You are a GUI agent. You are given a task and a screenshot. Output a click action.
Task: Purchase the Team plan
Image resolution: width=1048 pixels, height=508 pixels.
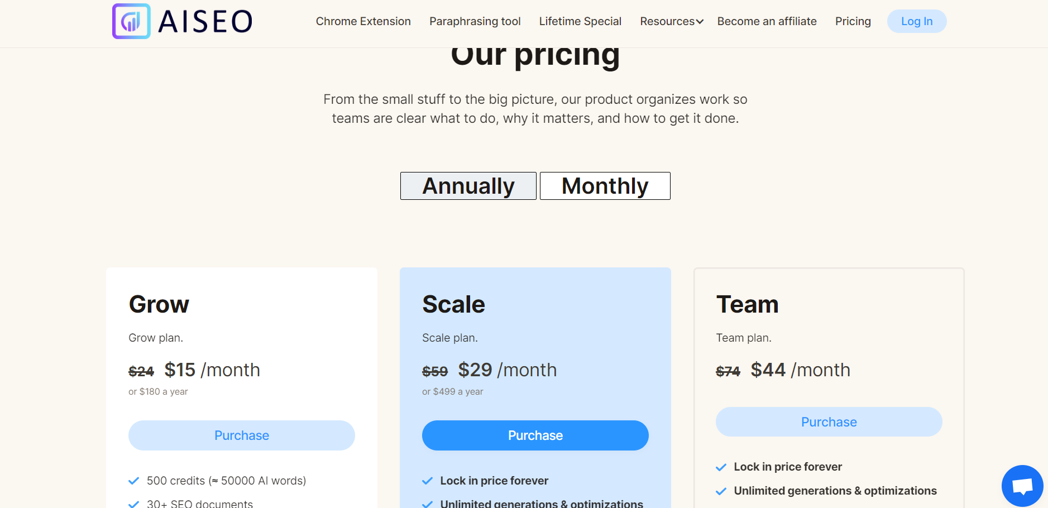(829, 422)
